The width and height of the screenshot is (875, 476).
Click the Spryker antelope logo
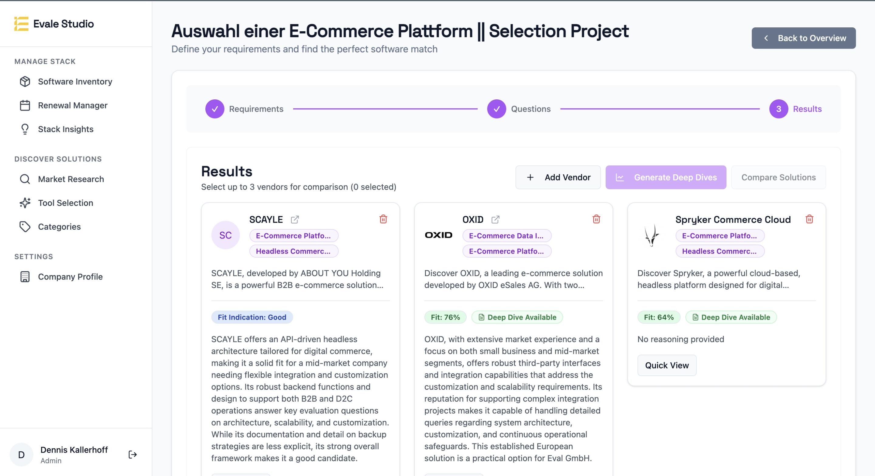651,235
